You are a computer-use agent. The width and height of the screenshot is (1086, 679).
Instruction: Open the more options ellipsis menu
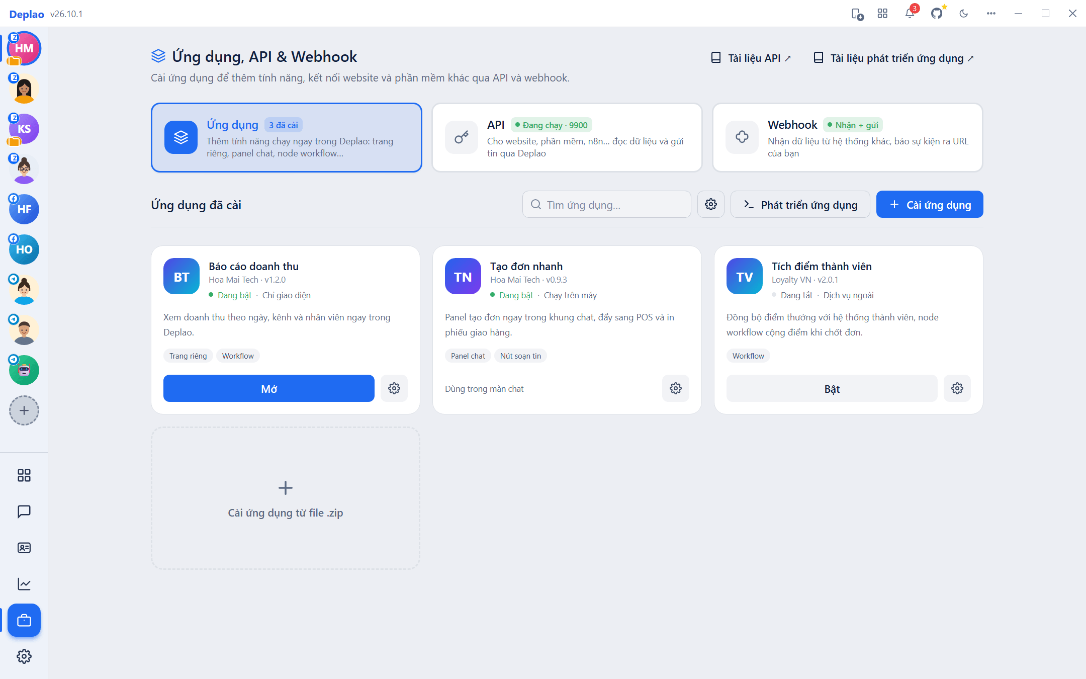(991, 14)
